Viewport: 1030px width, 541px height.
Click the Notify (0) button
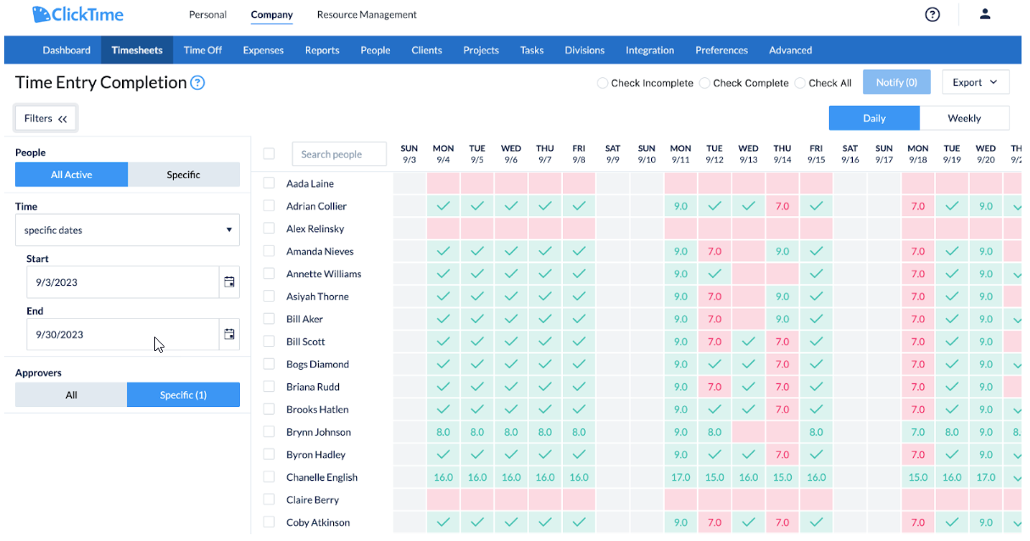896,81
